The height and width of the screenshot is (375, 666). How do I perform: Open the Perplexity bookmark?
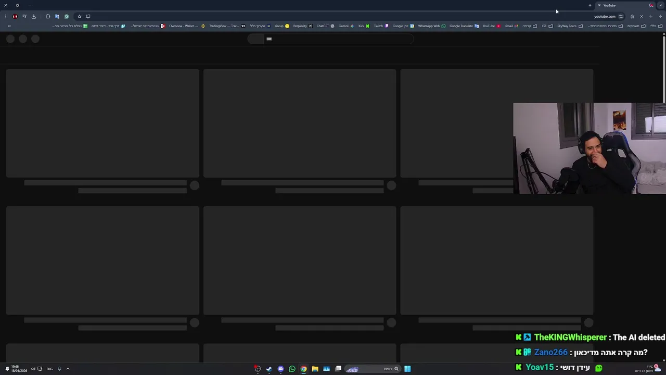pos(303,26)
